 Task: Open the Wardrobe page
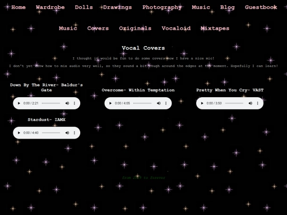pos(50,7)
